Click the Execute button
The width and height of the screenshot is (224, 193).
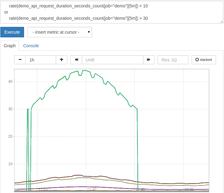point(12,32)
